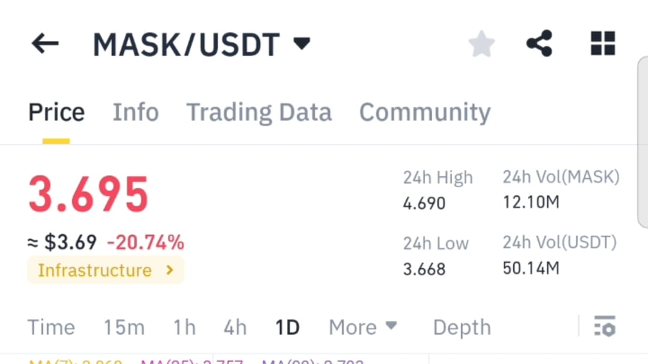This screenshot has width=648, height=364.
Task: Expand the More timeframe options
Action: pos(362,327)
